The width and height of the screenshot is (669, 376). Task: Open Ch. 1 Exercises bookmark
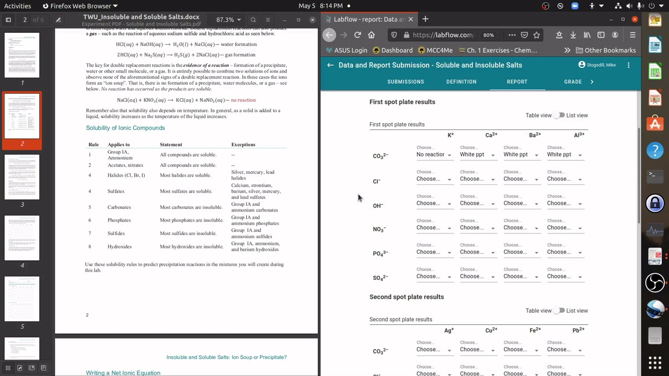click(498, 51)
